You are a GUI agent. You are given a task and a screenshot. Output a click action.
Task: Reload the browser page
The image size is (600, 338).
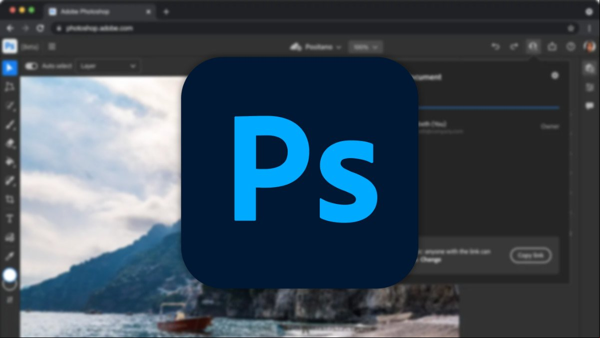point(40,28)
